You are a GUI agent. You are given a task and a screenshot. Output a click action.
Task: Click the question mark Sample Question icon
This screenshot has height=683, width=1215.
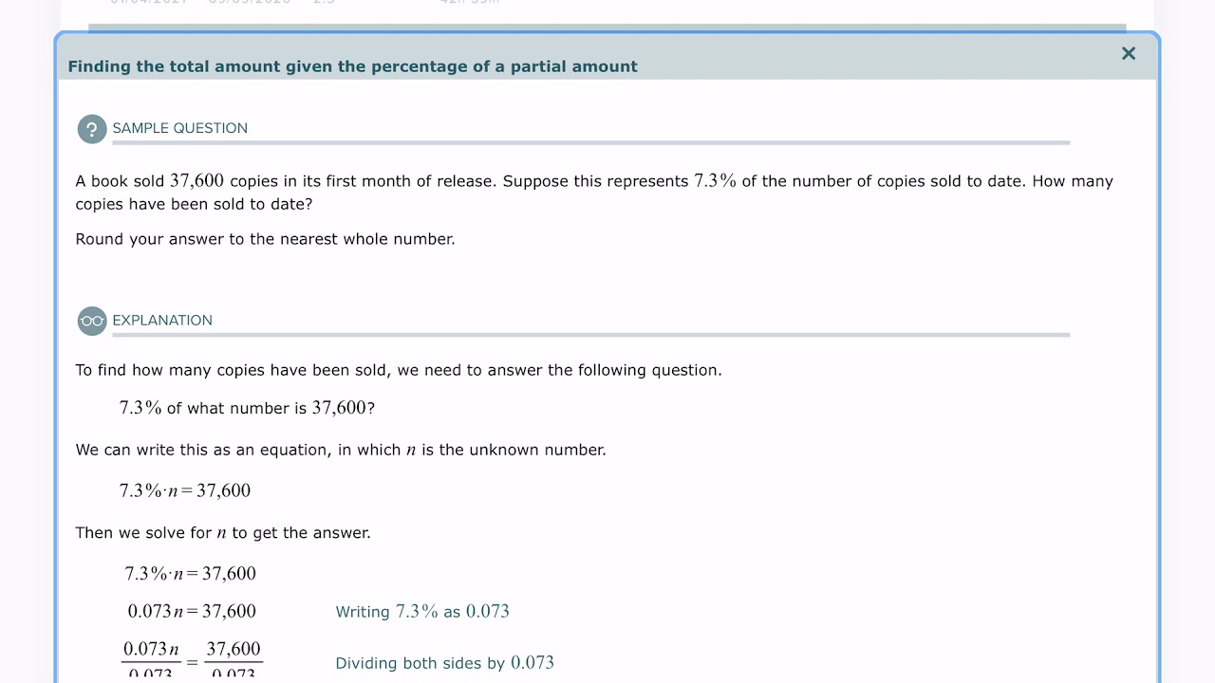pos(92,129)
